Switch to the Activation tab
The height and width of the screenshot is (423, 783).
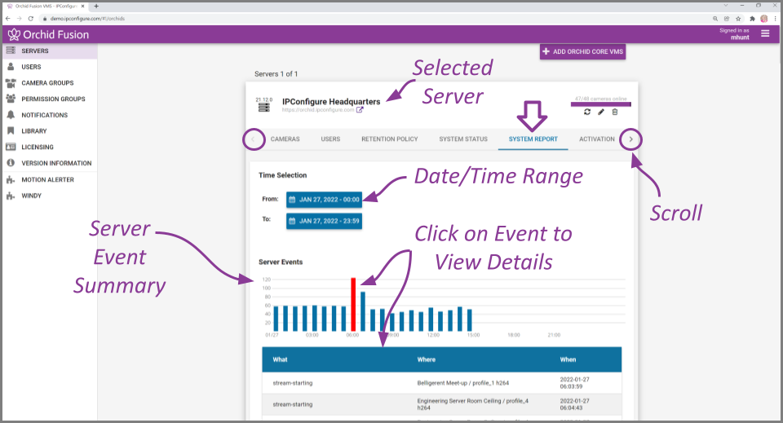[597, 139]
